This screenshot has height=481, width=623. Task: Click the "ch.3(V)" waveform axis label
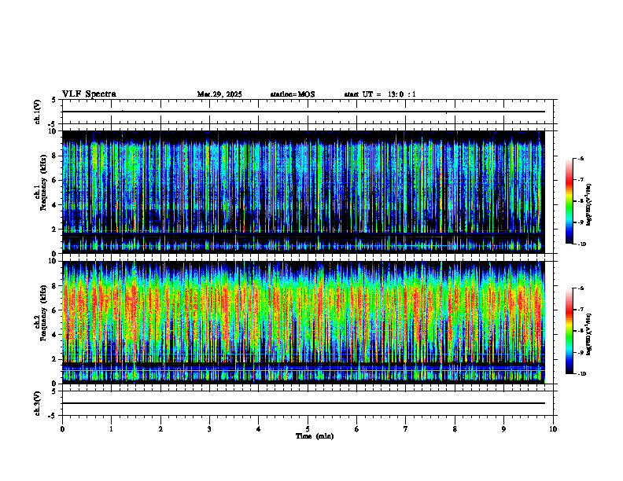coord(37,404)
